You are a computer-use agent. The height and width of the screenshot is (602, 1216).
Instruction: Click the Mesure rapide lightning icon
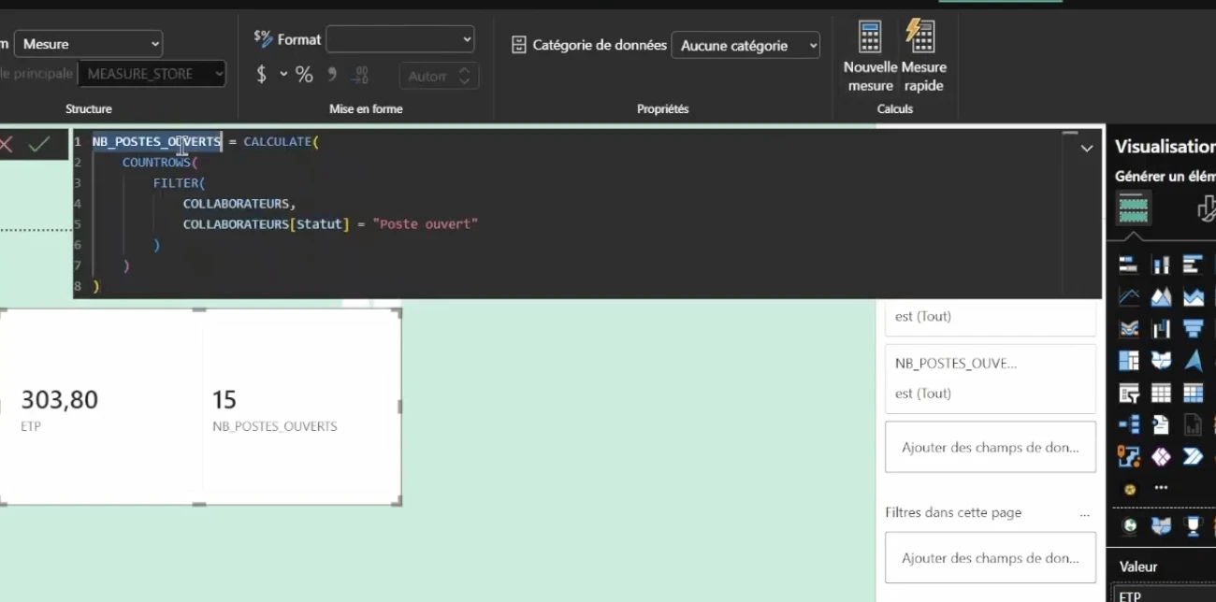point(921,36)
